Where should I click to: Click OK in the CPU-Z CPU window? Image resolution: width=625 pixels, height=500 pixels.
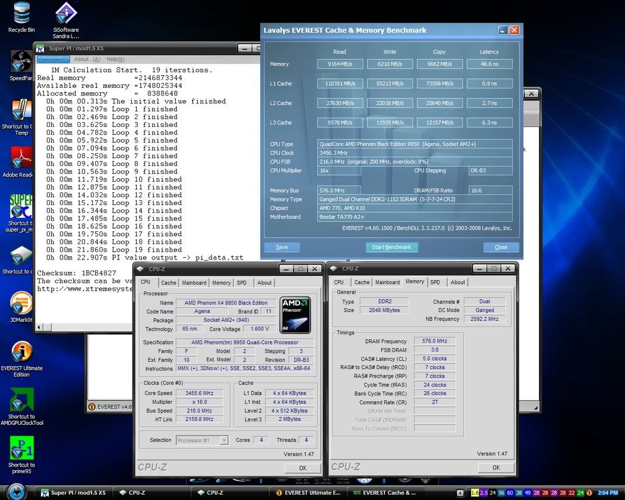[x=303, y=468]
